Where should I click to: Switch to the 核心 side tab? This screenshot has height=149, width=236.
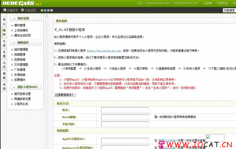pyautogui.click(x=4, y=21)
